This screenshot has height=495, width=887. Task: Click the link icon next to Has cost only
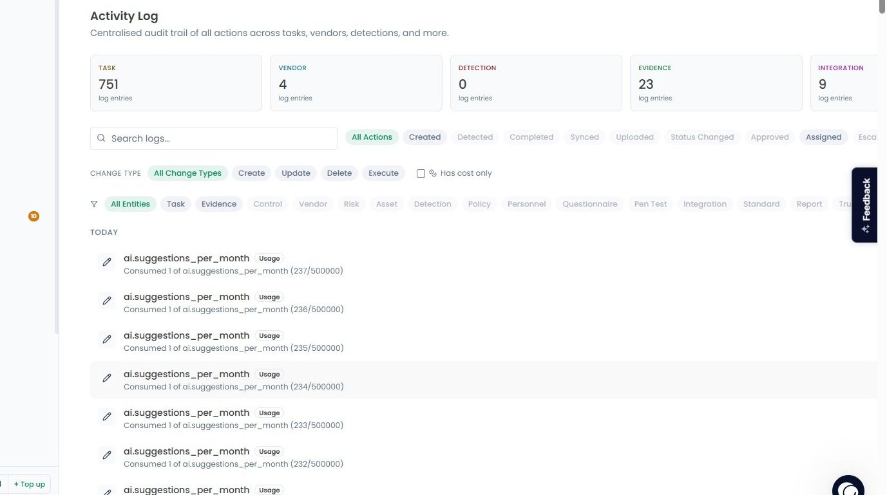click(x=433, y=173)
